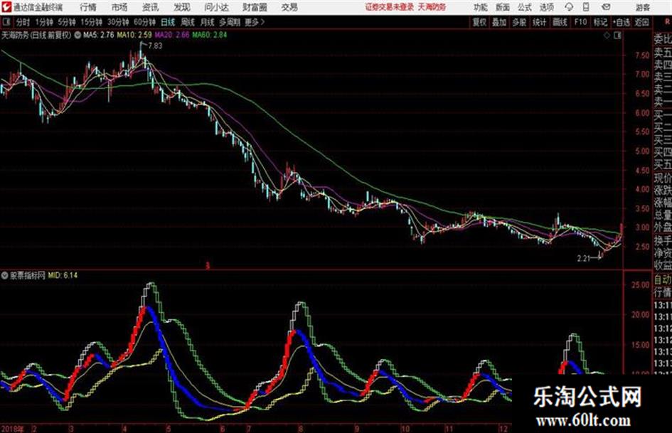Click the 标记 mark button
The width and height of the screenshot is (672, 433).
[600, 22]
